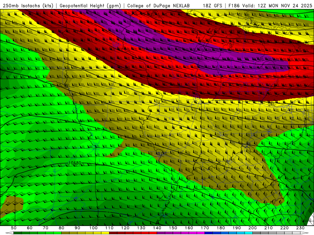Viewport: 314px width, 235px height.
Task: Click the cyan segment of the color scale
Action: [248, 233]
